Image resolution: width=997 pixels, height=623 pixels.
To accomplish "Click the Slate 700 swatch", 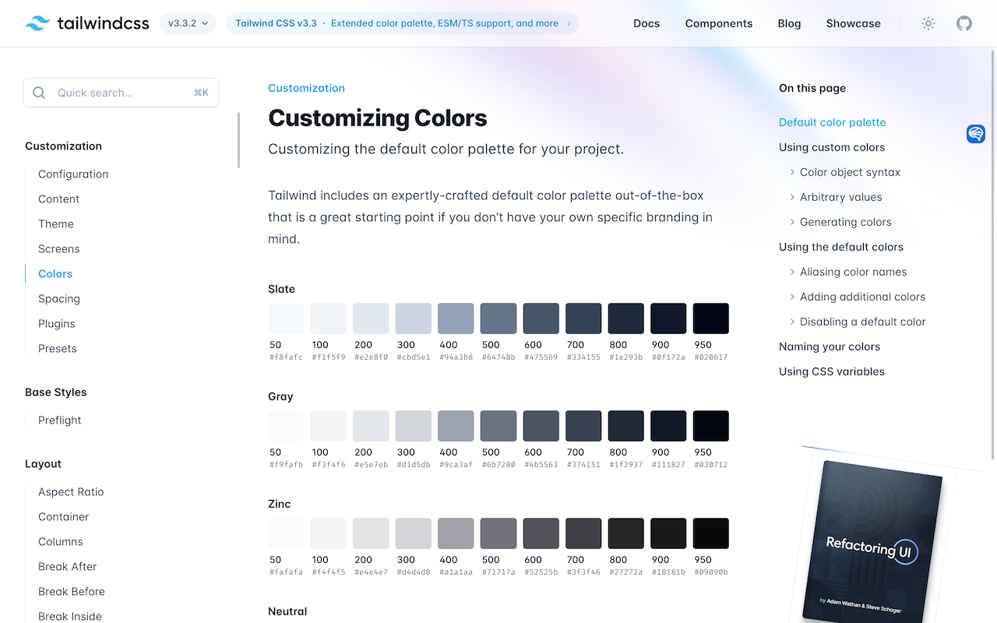I will 583,319.
